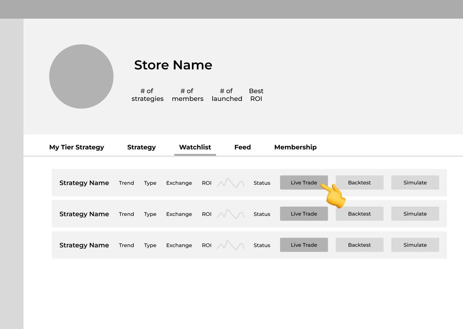
Task: Open the store profile avatar circle
Action: [81, 76]
